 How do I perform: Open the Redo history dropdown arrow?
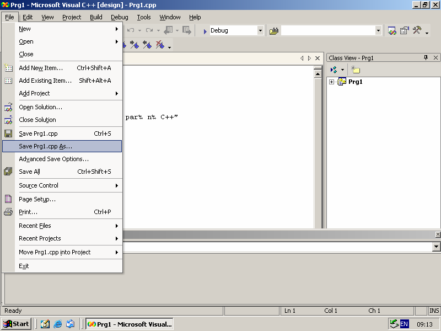click(158, 30)
